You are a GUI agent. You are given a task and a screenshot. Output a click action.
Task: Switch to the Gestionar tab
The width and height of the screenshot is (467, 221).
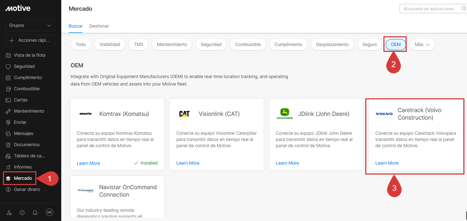99,26
